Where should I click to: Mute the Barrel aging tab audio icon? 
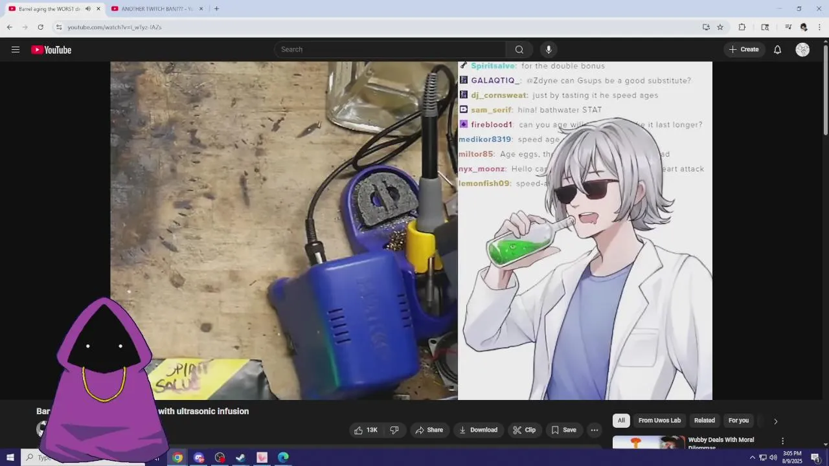click(87, 8)
